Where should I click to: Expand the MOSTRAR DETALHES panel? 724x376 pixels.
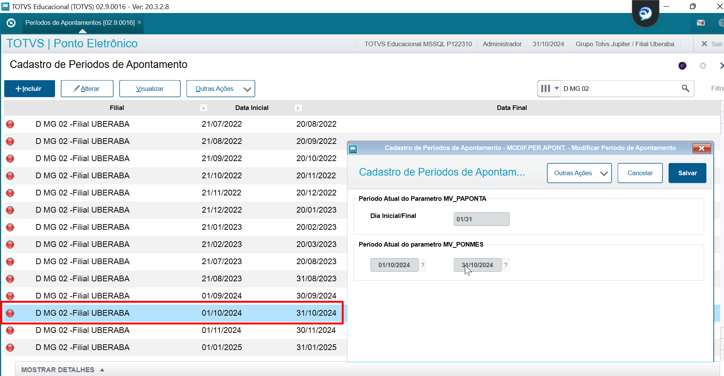pyautogui.click(x=63, y=370)
